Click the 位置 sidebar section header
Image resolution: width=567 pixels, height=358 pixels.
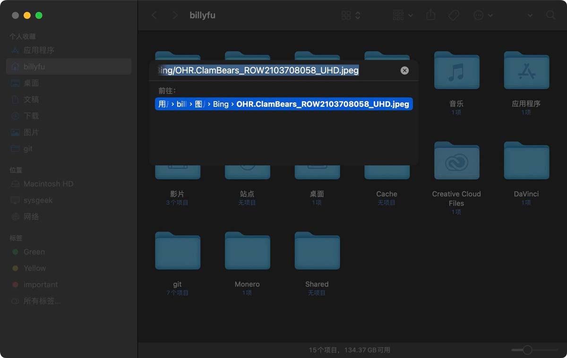pyautogui.click(x=16, y=170)
